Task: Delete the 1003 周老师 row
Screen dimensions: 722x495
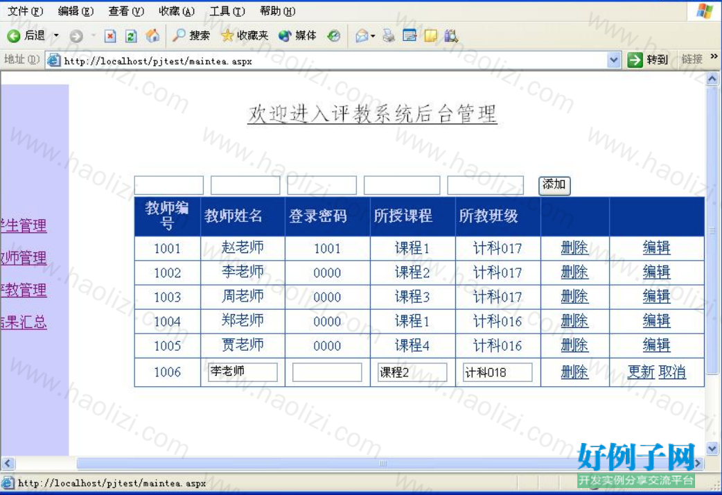Action: 574,296
